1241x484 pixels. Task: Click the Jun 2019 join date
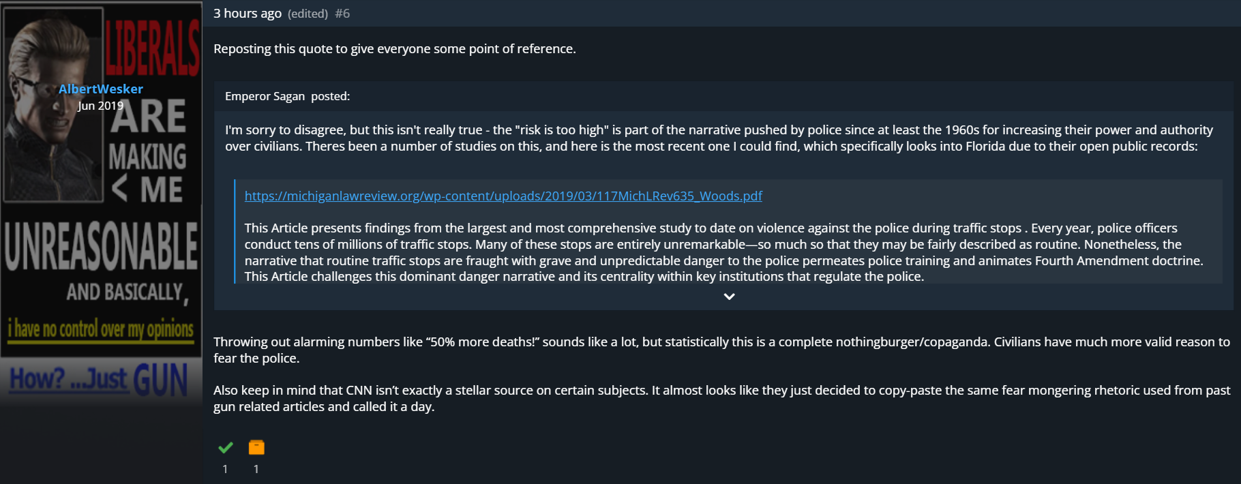click(x=101, y=106)
